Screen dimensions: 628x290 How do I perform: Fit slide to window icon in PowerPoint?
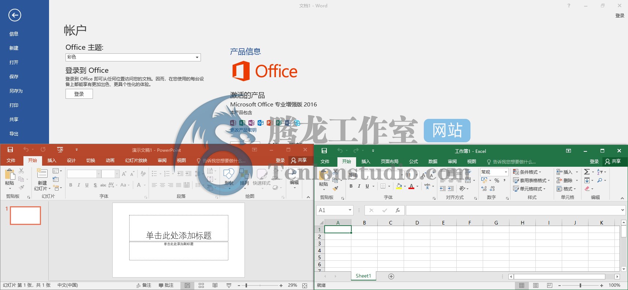pos(305,286)
